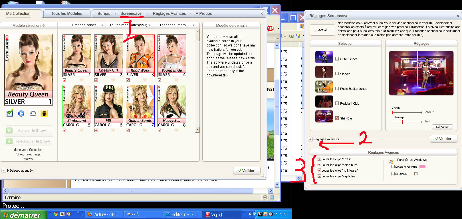Click Valider in the Réglages Screensaver window
This screenshot has width=462, height=219.
click(x=443, y=139)
